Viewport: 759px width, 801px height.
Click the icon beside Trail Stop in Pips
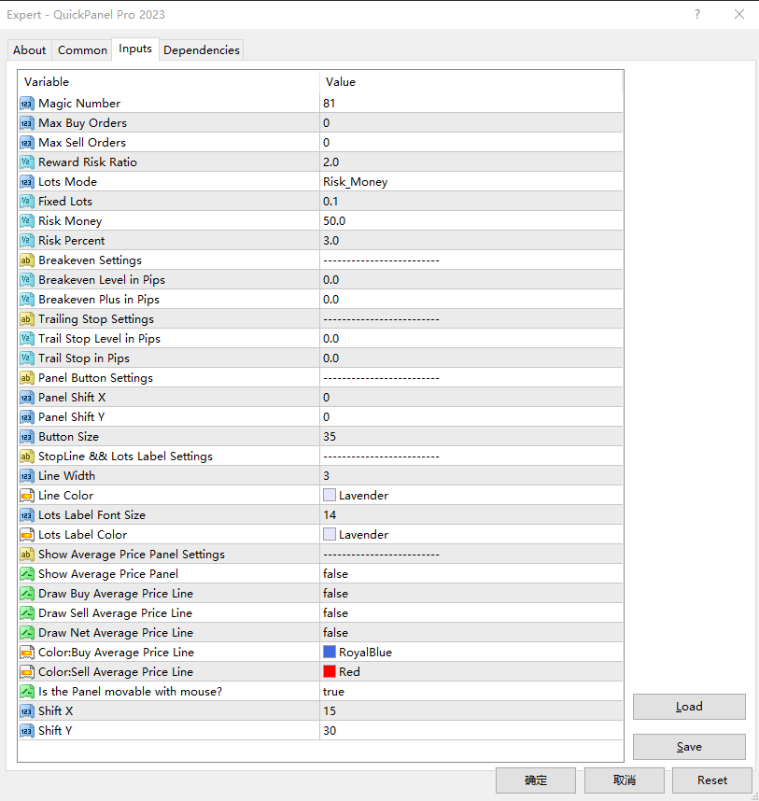point(27,358)
